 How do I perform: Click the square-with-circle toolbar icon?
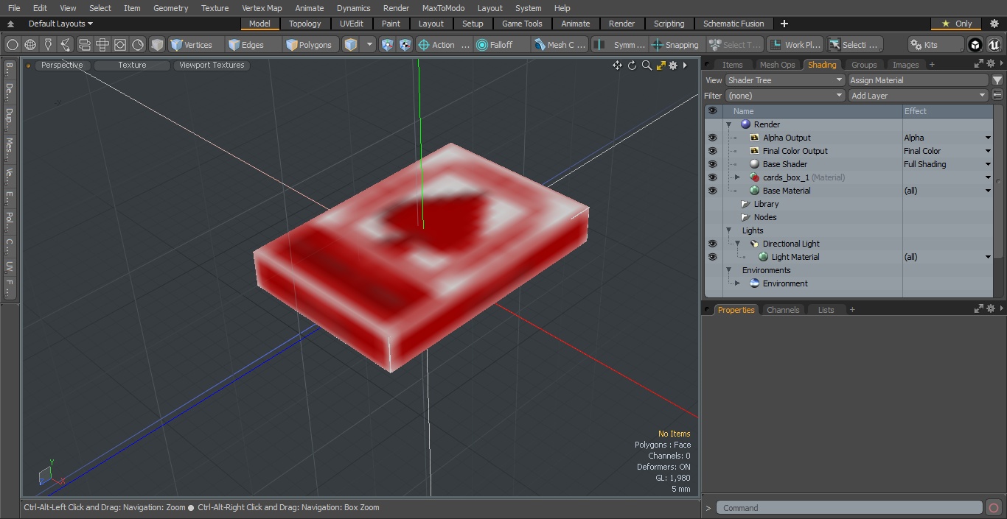(x=120, y=45)
